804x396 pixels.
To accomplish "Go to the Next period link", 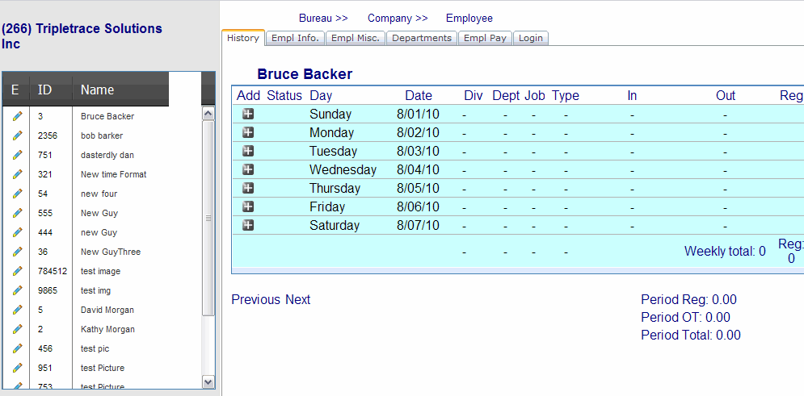I will [x=297, y=300].
